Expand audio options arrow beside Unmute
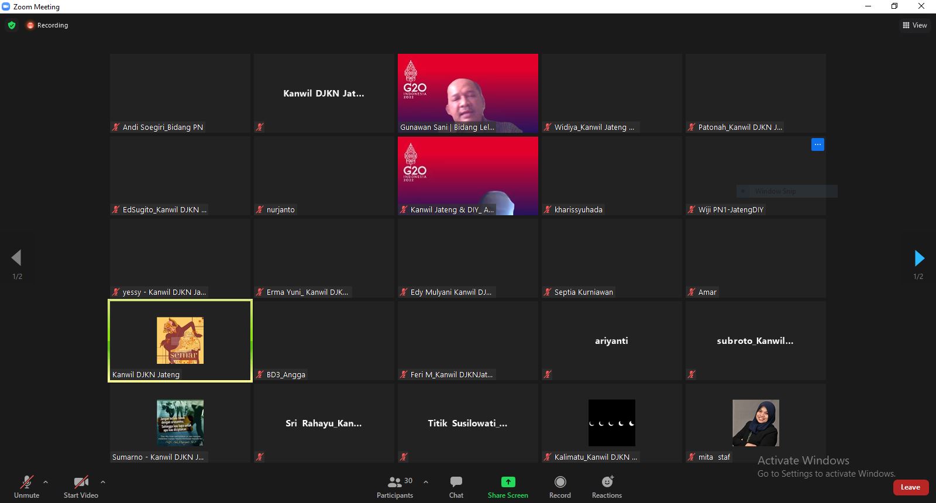936x503 pixels. pos(46,482)
